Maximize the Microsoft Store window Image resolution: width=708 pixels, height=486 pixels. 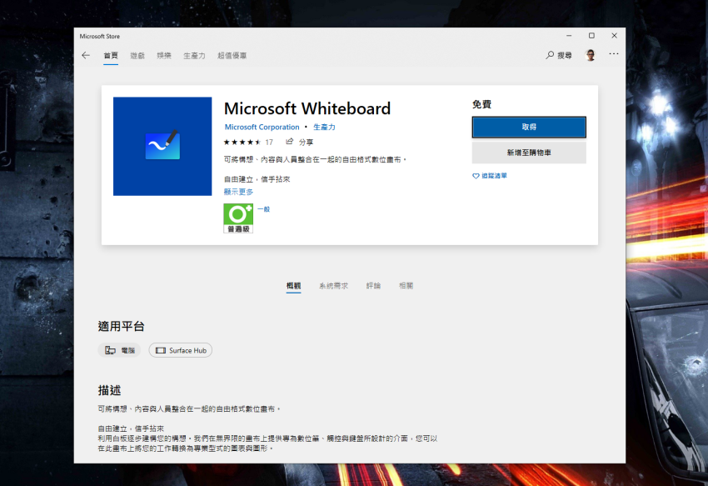pyautogui.click(x=591, y=36)
